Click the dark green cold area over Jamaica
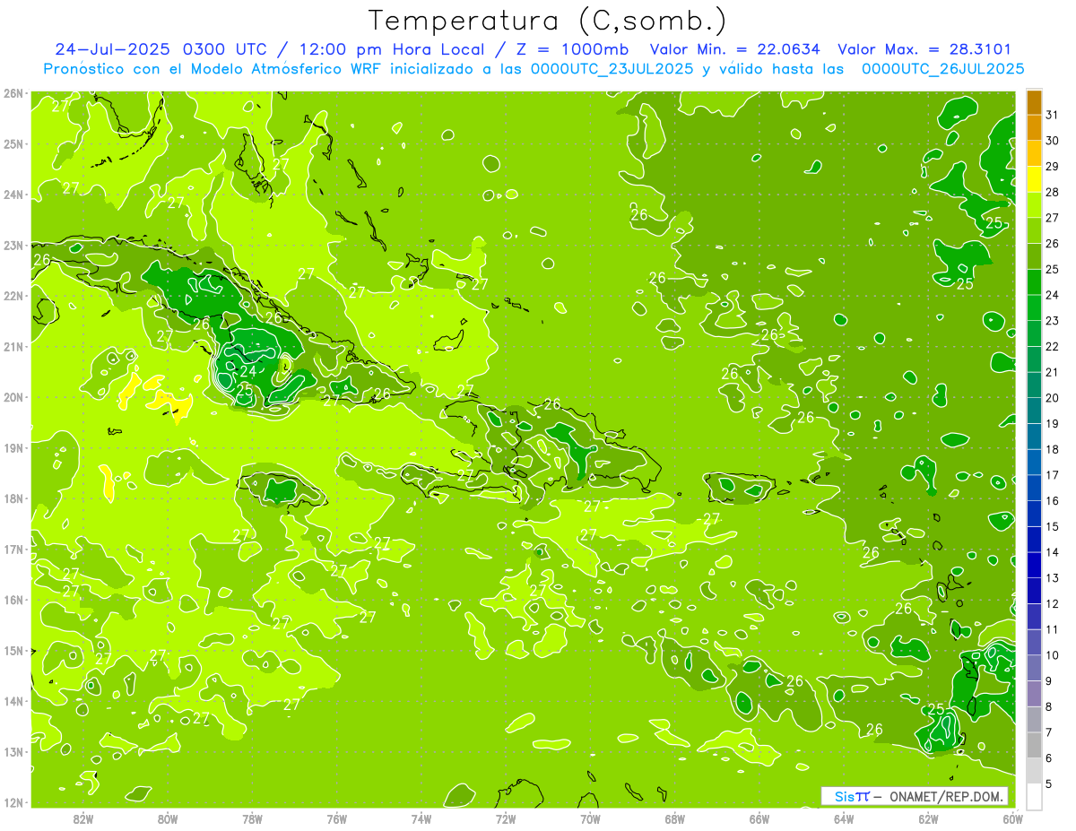Image resolution: width=1076 pixels, height=831 pixels. click(x=280, y=489)
